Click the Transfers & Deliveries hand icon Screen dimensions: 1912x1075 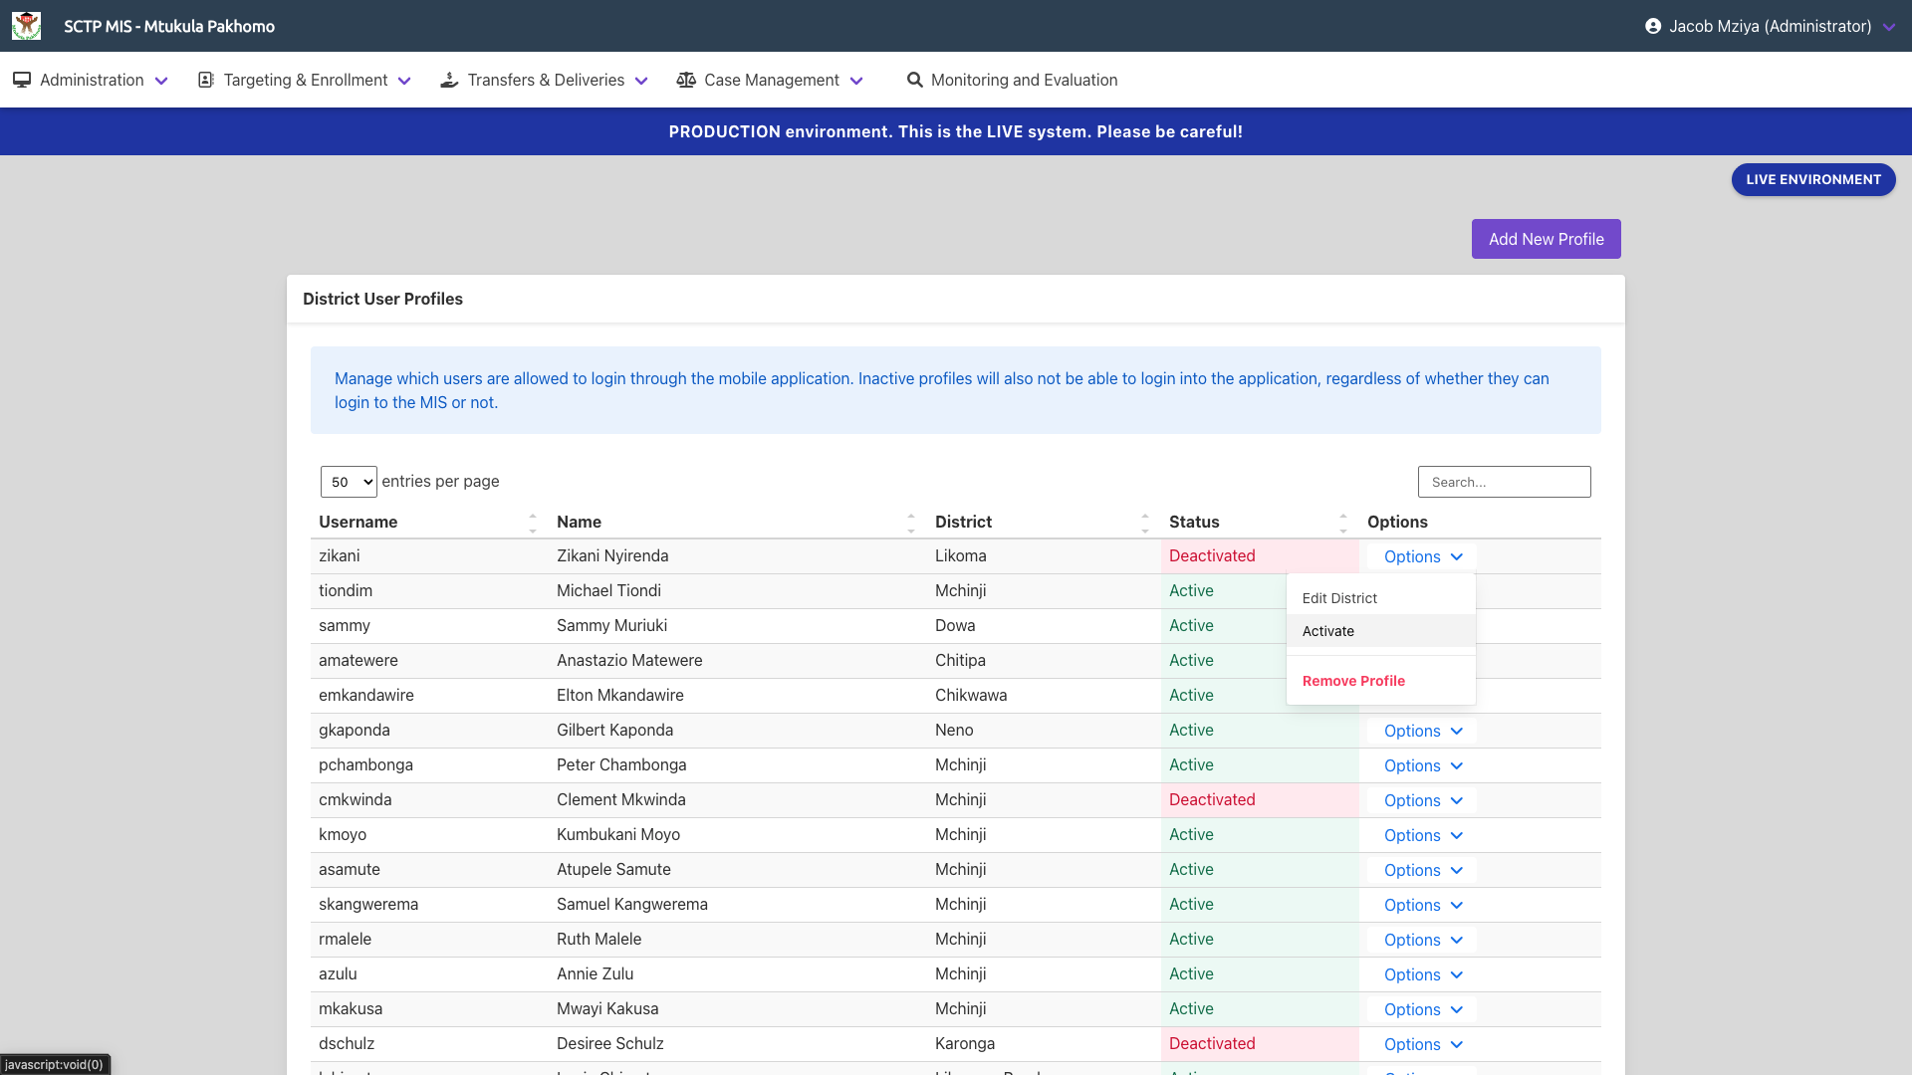coord(450,80)
